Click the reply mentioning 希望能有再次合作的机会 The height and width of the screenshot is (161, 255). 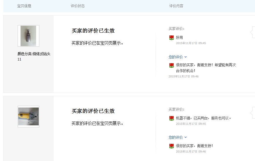[206, 68]
